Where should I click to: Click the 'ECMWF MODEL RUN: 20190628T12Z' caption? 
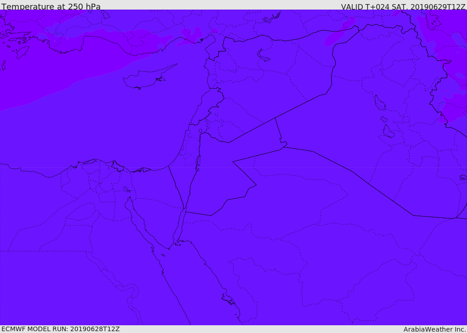tap(61, 329)
